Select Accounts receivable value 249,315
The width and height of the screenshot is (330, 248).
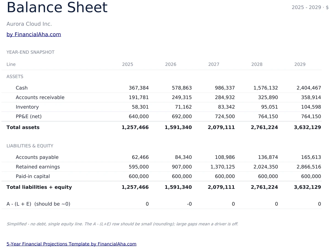point(182,97)
